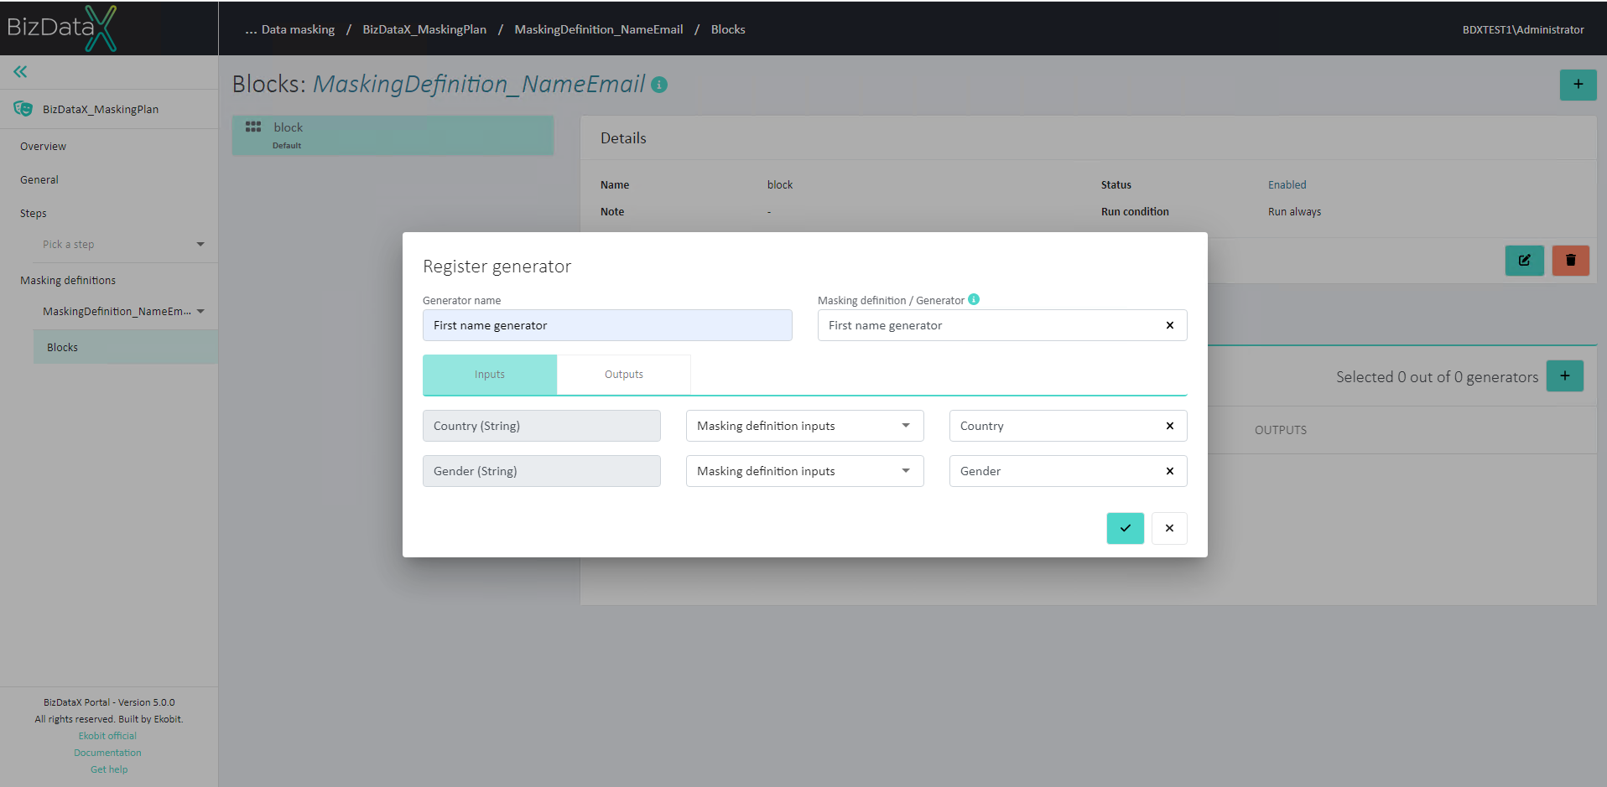1607x787 pixels.
Task: Click the edit block pencil icon
Action: point(1524,260)
